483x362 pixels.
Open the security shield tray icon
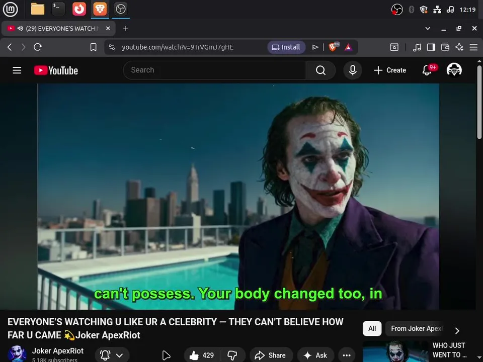[424, 10]
